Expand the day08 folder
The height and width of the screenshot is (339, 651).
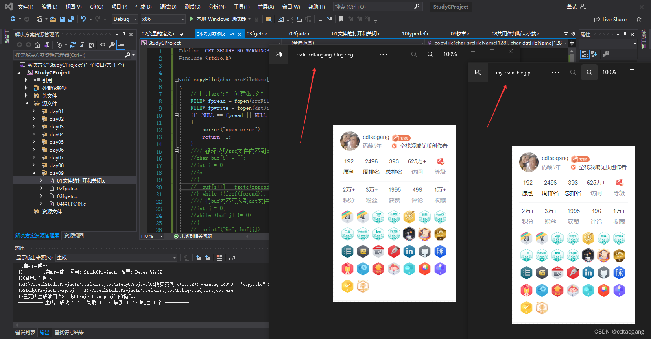[x=33, y=165]
